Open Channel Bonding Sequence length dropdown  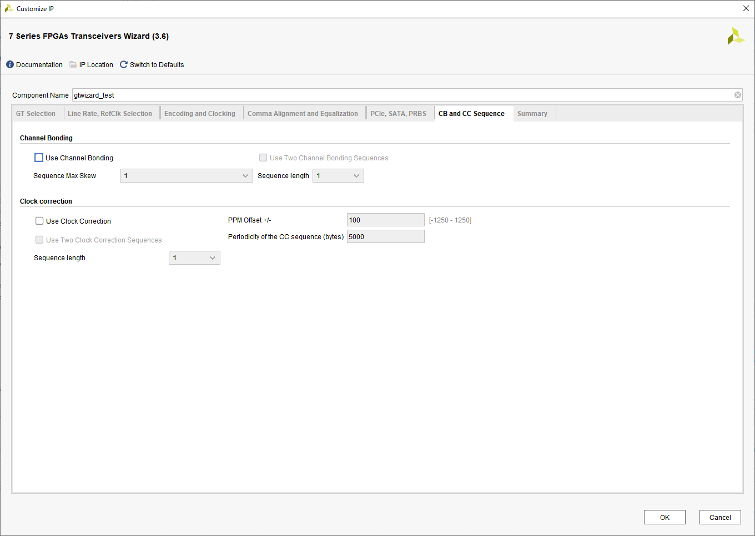tap(338, 176)
